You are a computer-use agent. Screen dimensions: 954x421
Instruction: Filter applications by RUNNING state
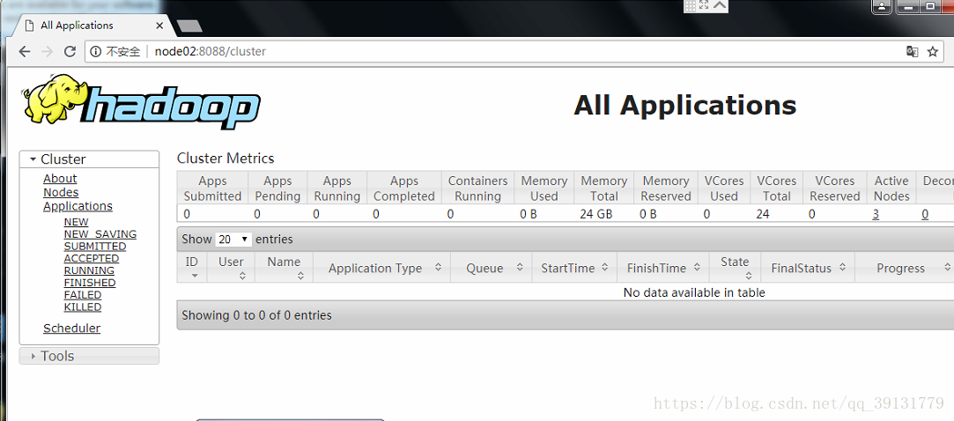(x=89, y=270)
